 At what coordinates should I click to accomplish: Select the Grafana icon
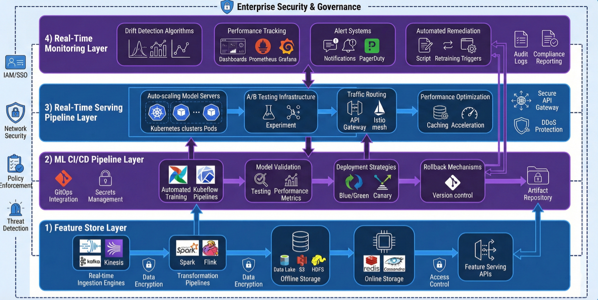(287, 46)
